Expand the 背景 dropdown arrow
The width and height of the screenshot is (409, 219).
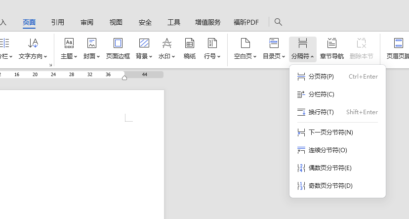(x=151, y=56)
